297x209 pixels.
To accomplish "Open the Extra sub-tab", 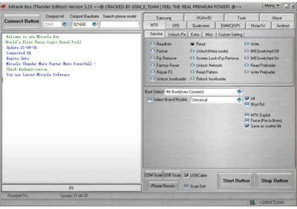I will (x=195, y=35).
